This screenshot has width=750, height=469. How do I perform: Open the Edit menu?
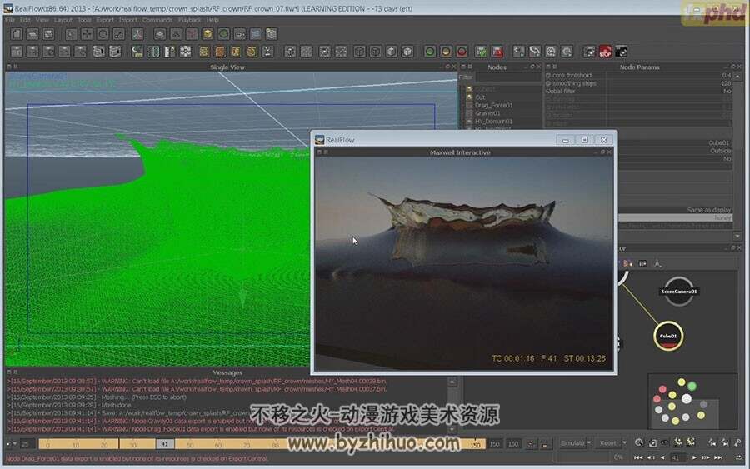pyautogui.click(x=25, y=20)
